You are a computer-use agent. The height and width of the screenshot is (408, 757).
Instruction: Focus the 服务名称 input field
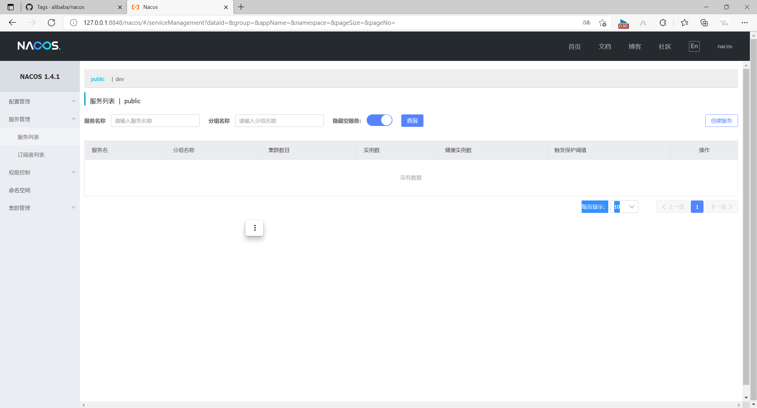(x=155, y=121)
